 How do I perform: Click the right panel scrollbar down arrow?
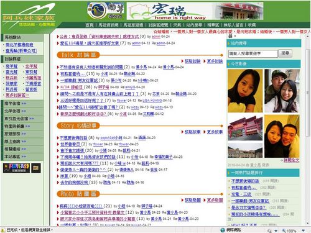point(308,223)
